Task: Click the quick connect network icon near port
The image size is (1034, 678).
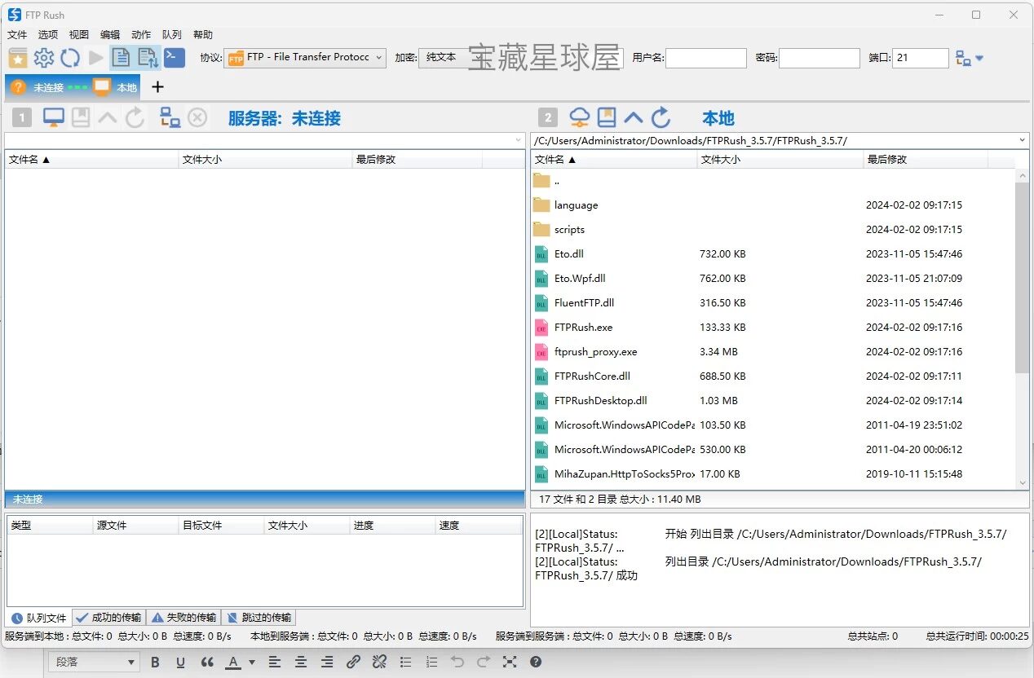Action: pos(963,58)
